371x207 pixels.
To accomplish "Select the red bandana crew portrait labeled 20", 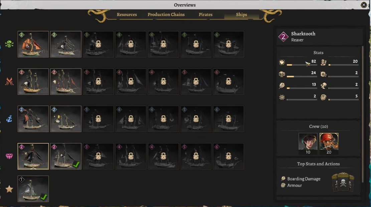I will pos(329,142).
